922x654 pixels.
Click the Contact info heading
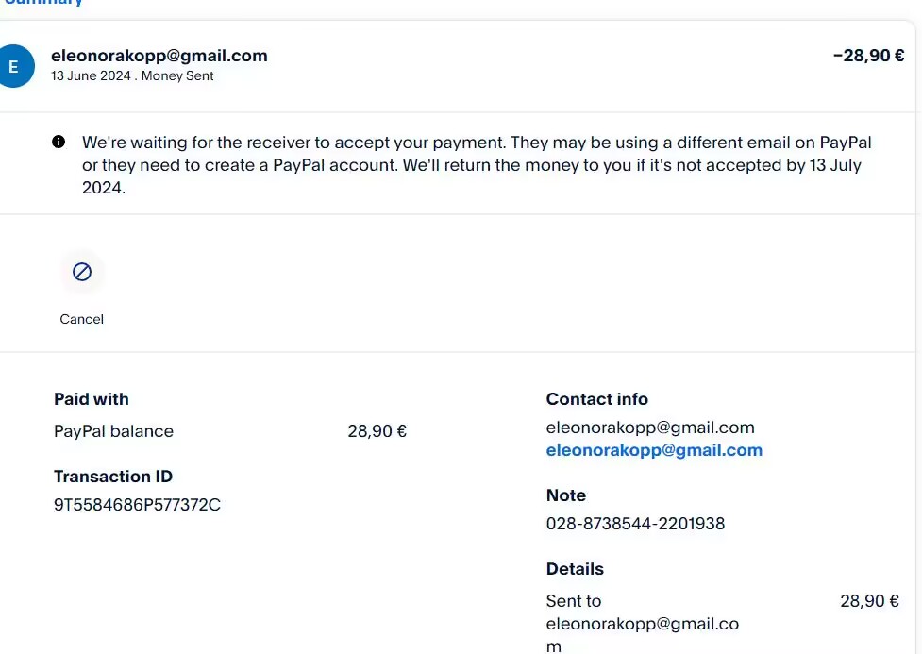coord(596,399)
